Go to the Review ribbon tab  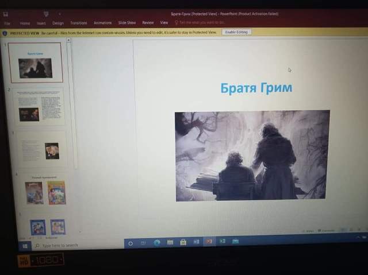click(x=148, y=22)
